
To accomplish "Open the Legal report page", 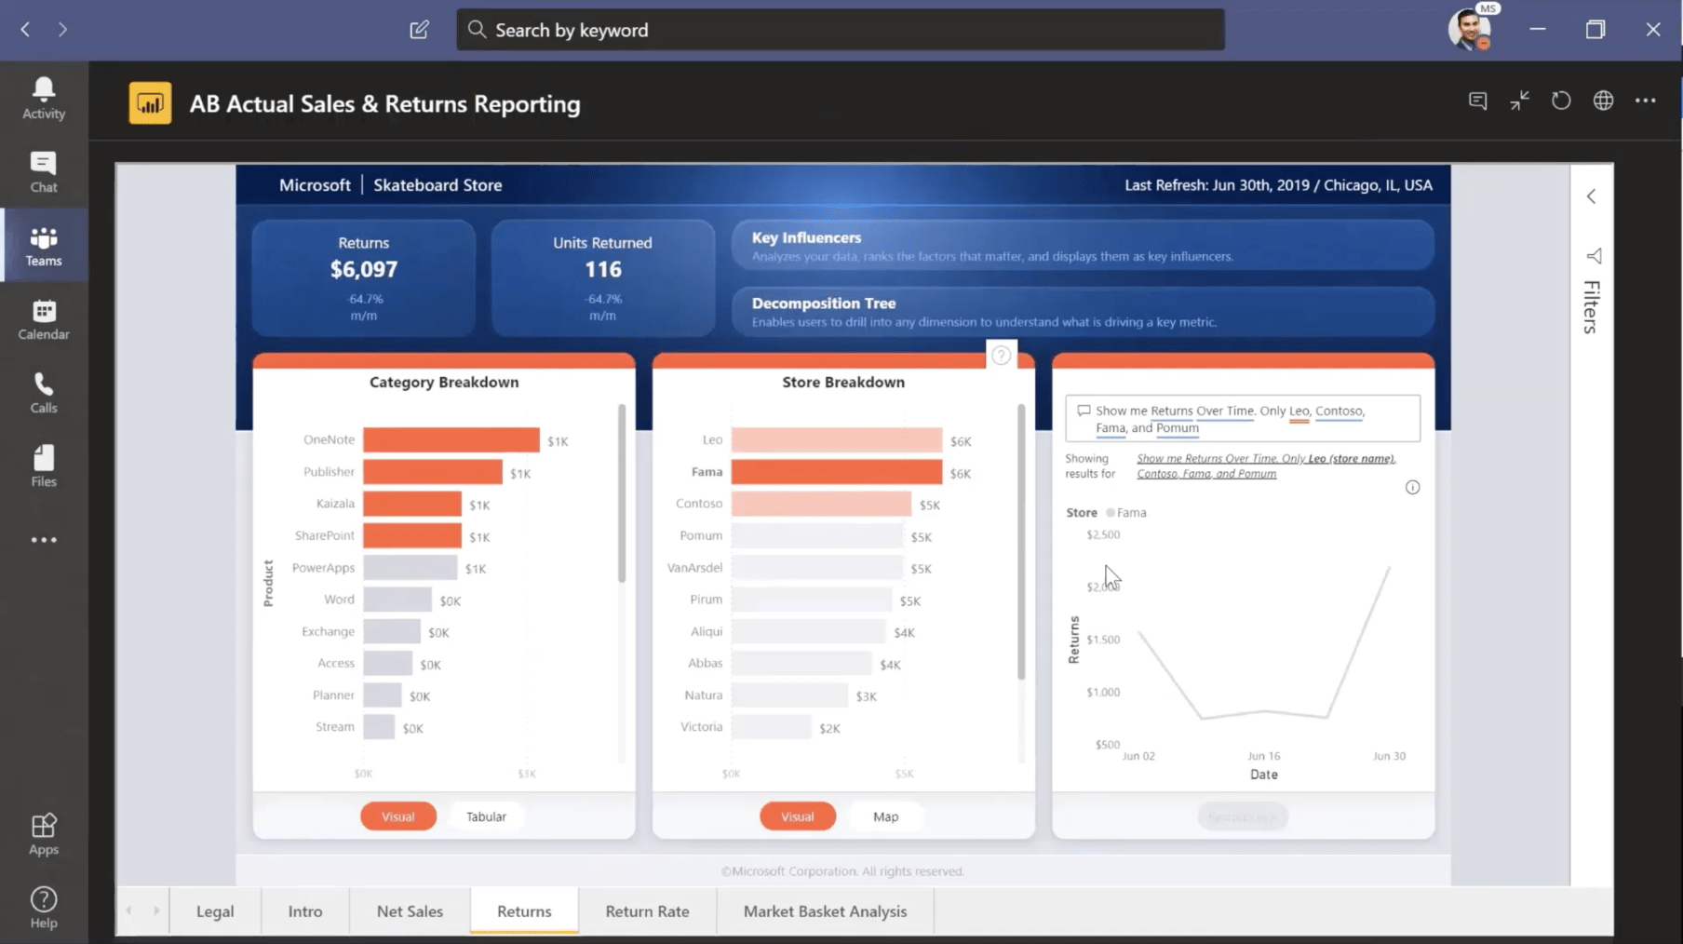I will point(215,911).
